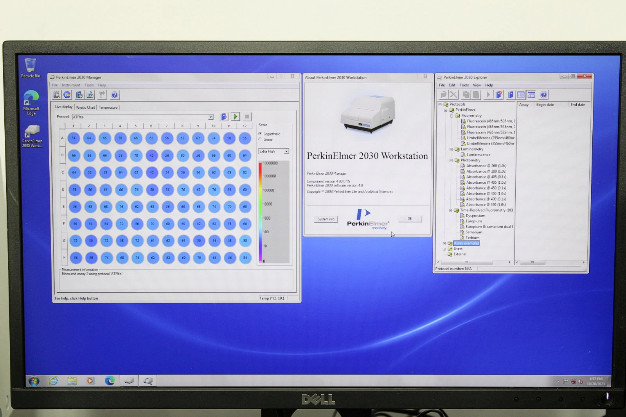Switch to the Temperature tab
The height and width of the screenshot is (417, 626).
[108, 107]
